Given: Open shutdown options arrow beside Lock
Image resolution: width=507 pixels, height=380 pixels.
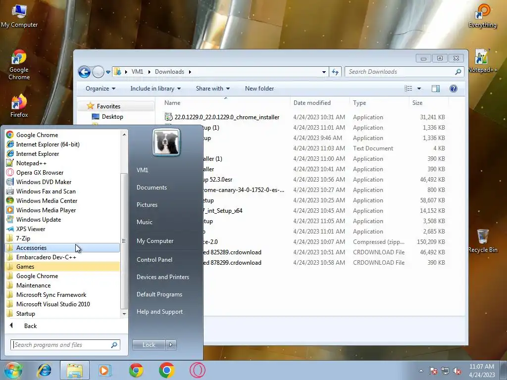Looking at the screenshot, I should click(x=171, y=345).
